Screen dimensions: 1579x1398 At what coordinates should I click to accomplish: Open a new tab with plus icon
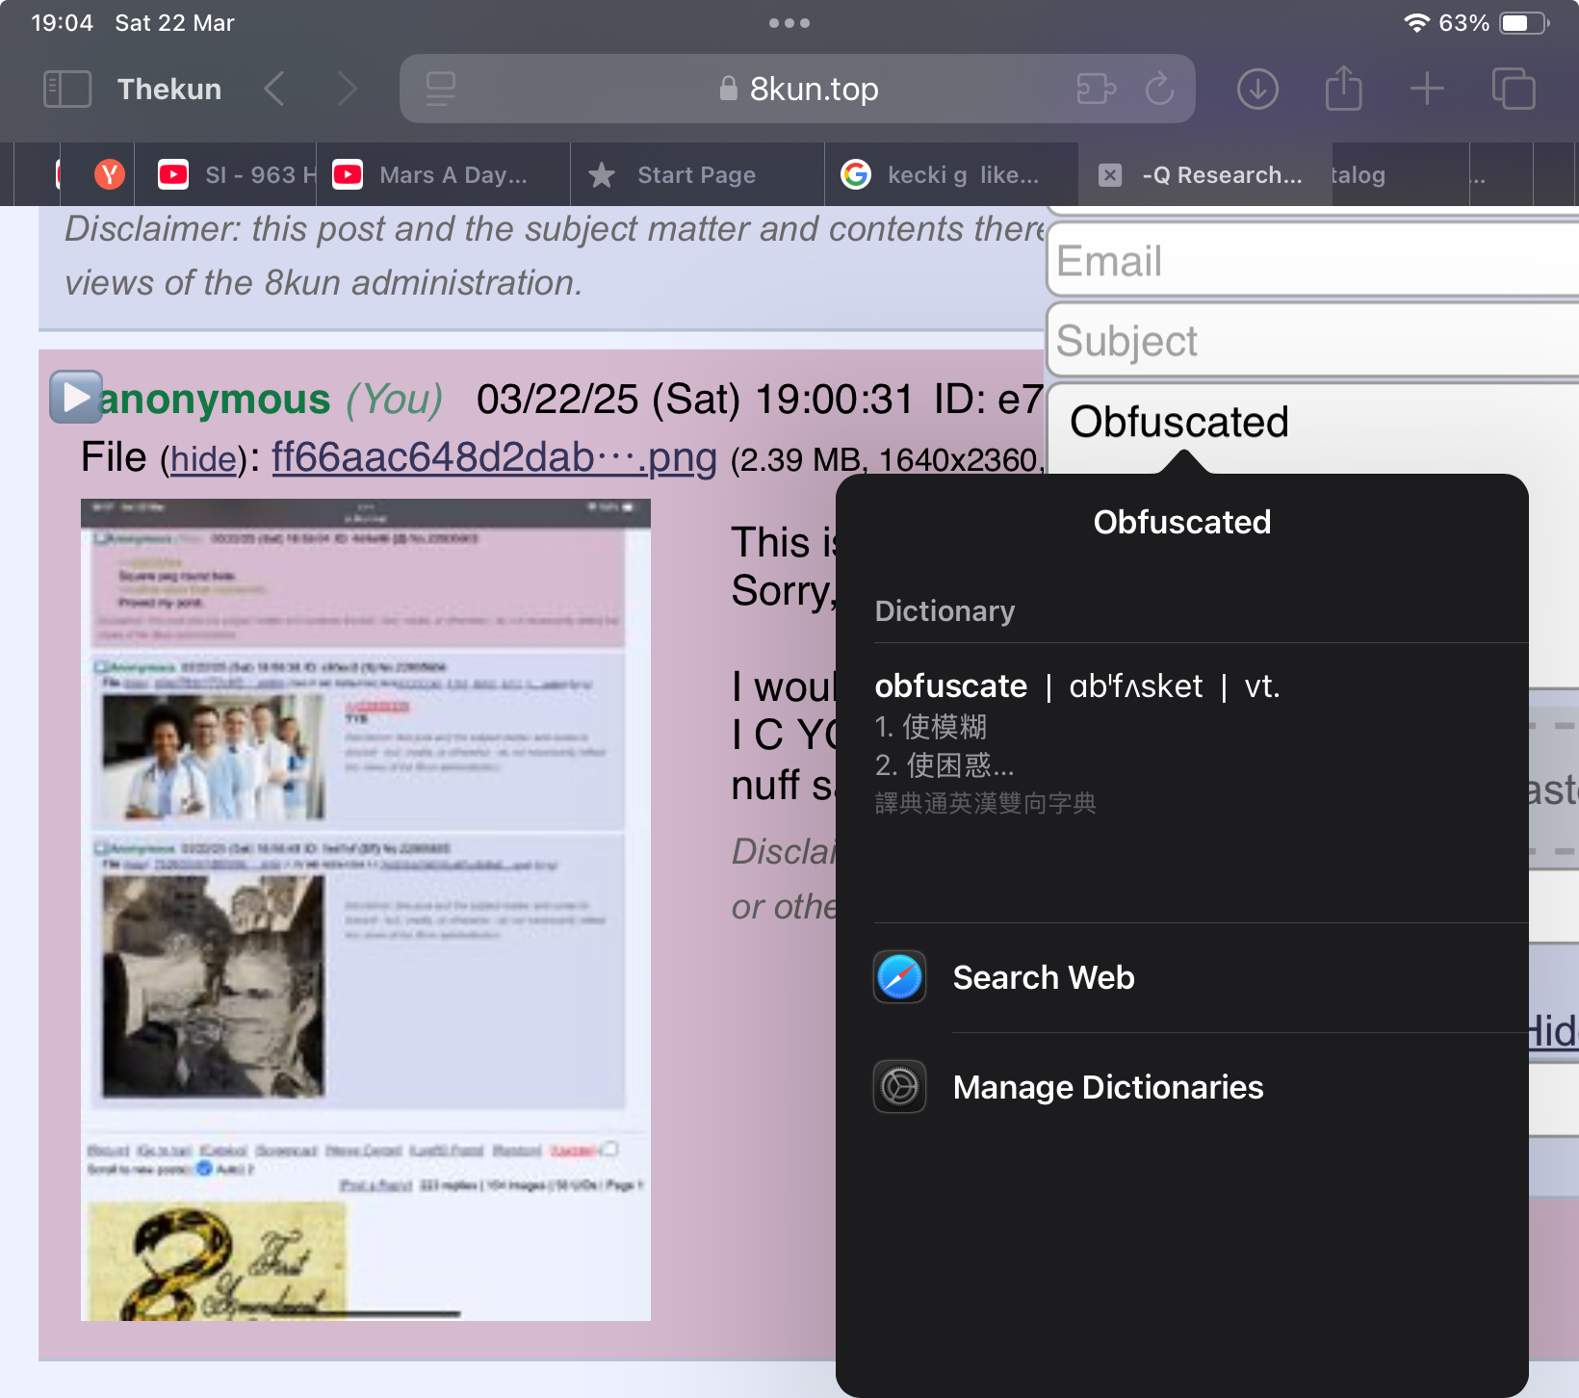pyautogui.click(x=1427, y=89)
